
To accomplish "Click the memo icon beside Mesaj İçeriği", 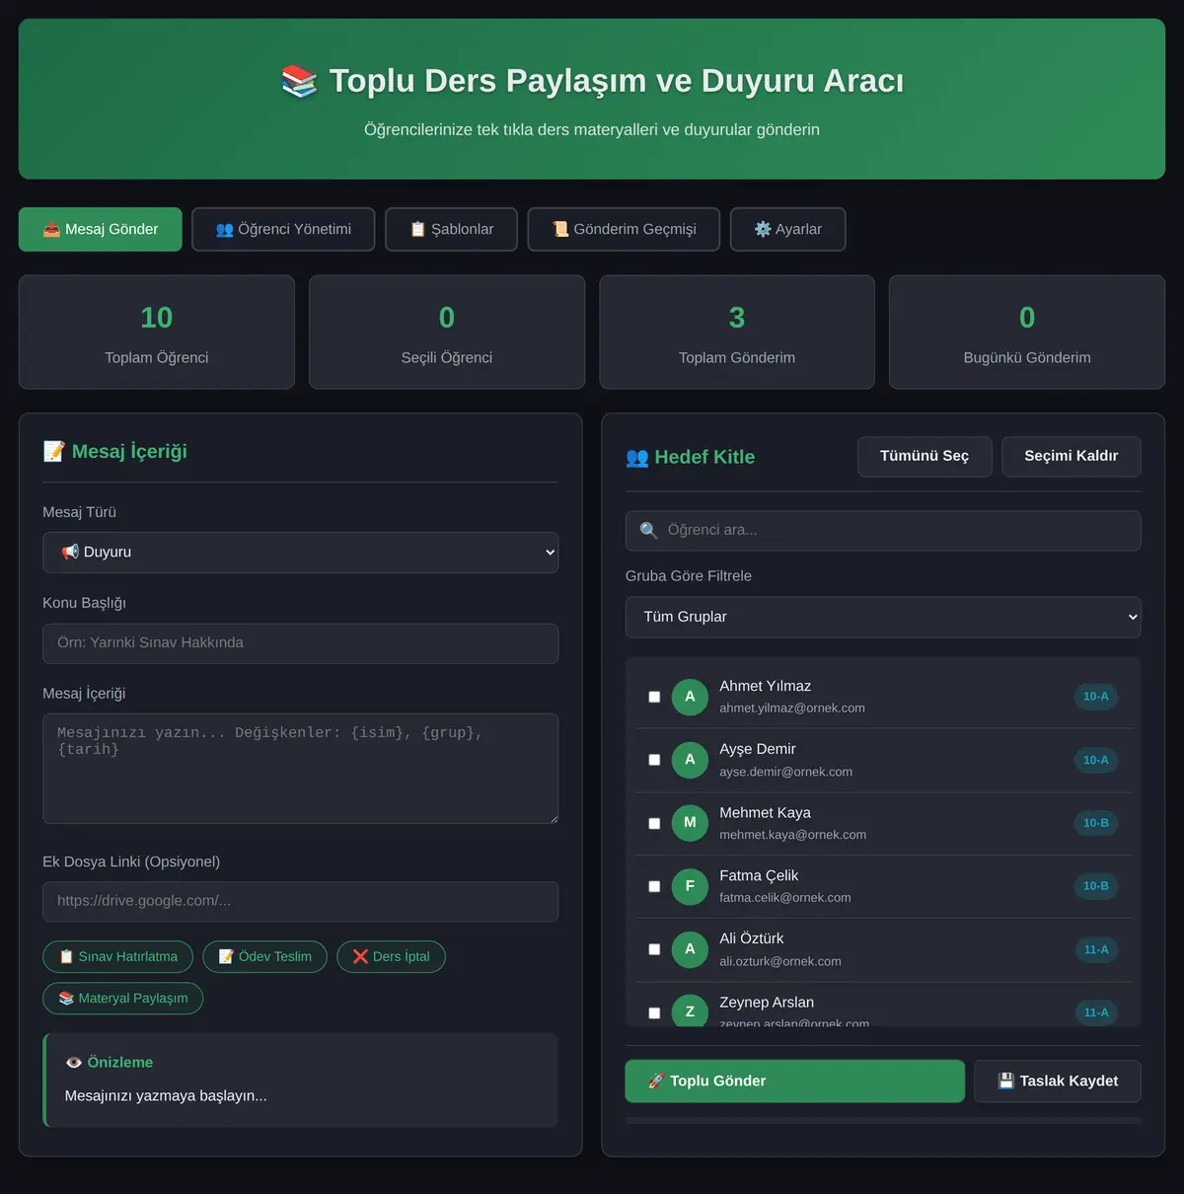I will (54, 451).
